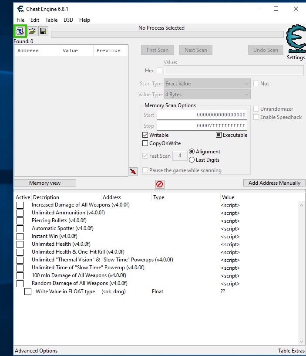This screenshot has height=356, width=306.
Task: Open the Scan Type dropdown
Action: [x=207, y=84]
